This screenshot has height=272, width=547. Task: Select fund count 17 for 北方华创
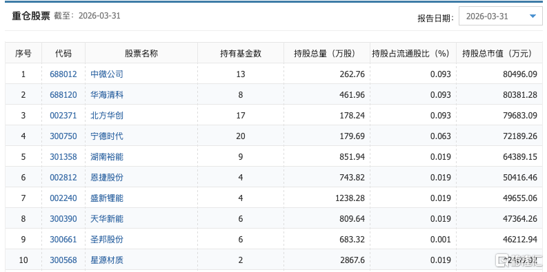click(x=241, y=116)
